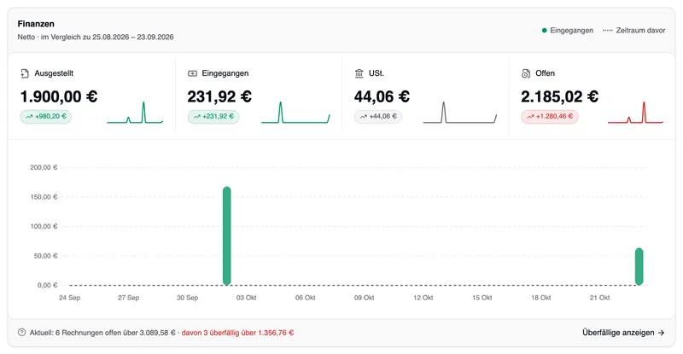
Task: Click the 100,00 € y-axis label
Action: [x=44, y=226]
